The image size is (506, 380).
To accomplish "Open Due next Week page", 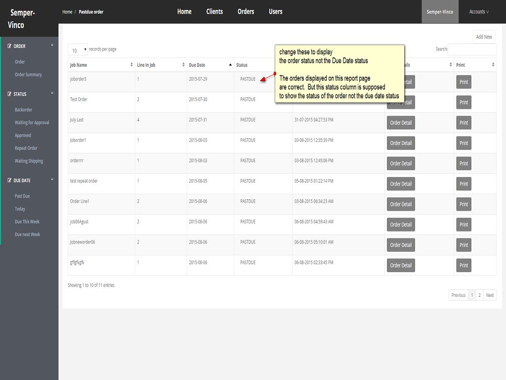I will click(x=28, y=235).
